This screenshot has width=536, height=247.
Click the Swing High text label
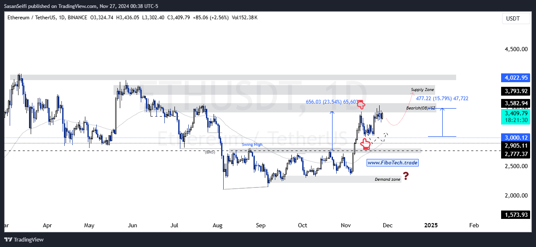(252, 144)
